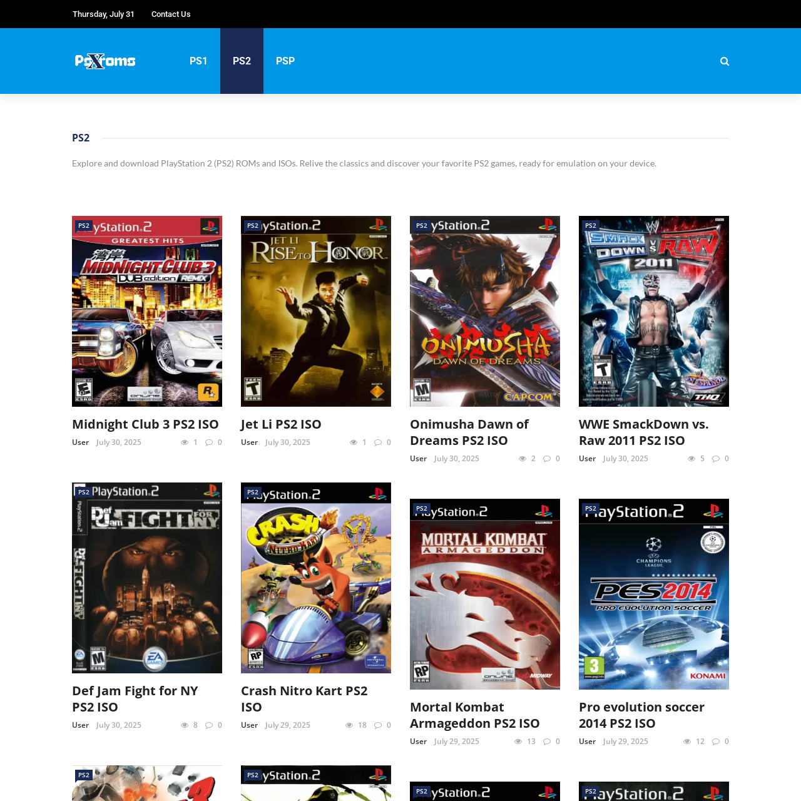This screenshot has height=801, width=801.
Task: Open the search magnifier icon
Action: point(725,61)
